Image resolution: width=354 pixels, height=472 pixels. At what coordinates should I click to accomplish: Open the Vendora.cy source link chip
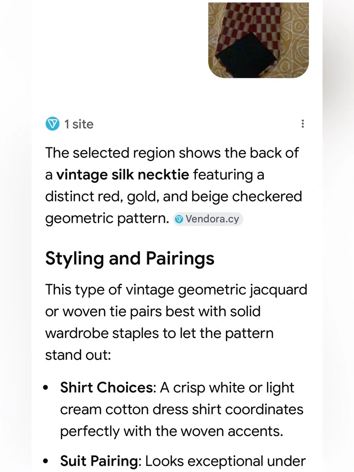(x=208, y=219)
